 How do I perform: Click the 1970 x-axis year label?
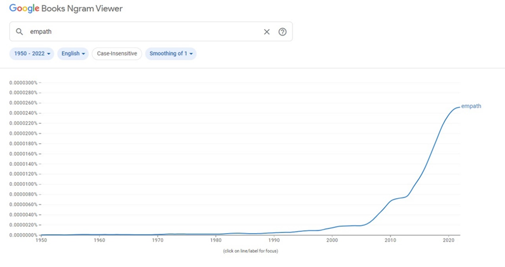click(158, 240)
